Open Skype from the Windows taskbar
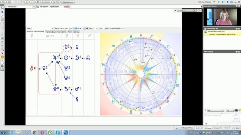This screenshot has height=135, width=241. 58,132
